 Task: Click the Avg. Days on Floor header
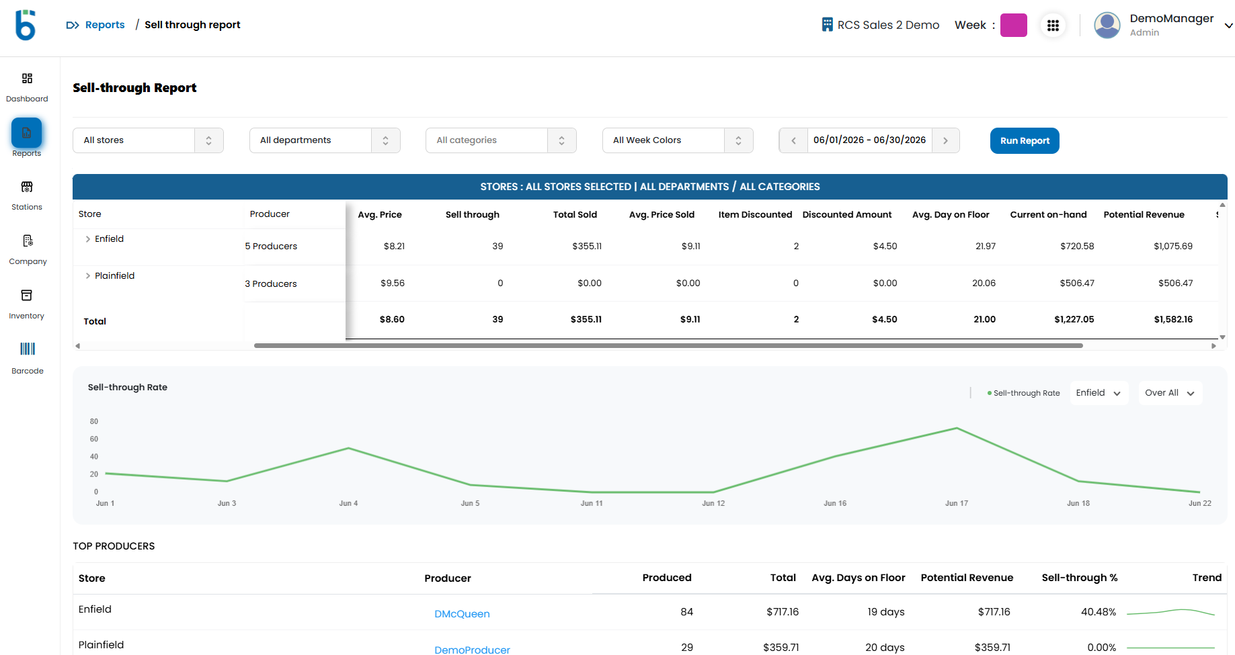(x=858, y=578)
